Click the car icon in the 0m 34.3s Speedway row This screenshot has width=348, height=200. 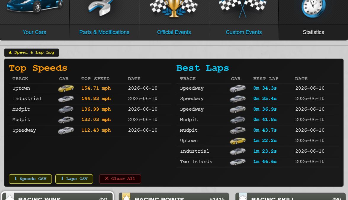click(x=238, y=88)
